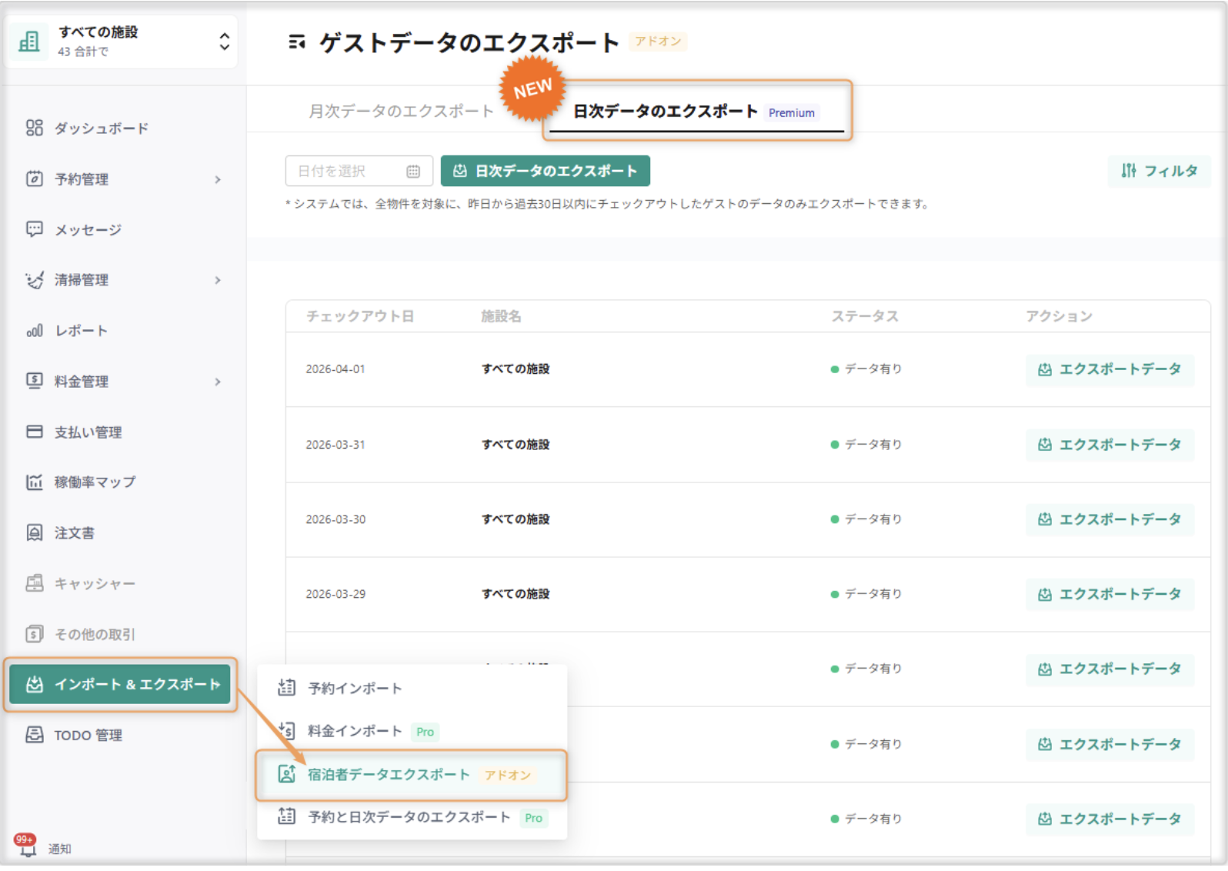Viewport: 1228px width, 871px height.
Task: Click the date cell 2026-04-01
Action: [x=335, y=369]
